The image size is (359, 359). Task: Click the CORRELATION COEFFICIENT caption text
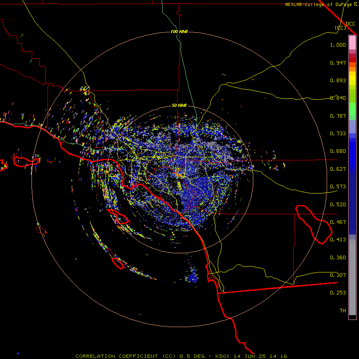(x=116, y=356)
